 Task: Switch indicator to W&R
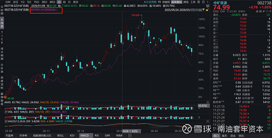[119, 135]
